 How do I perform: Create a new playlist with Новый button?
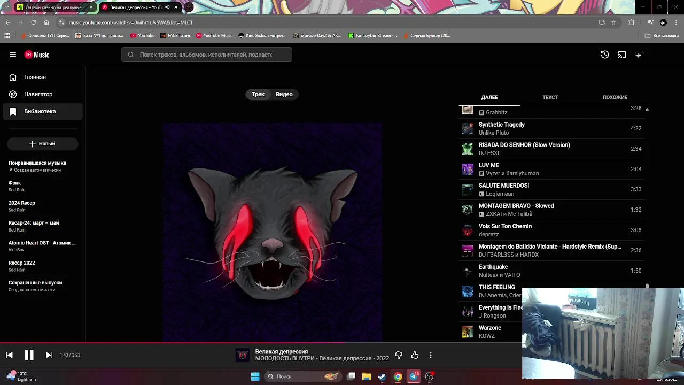(x=42, y=144)
